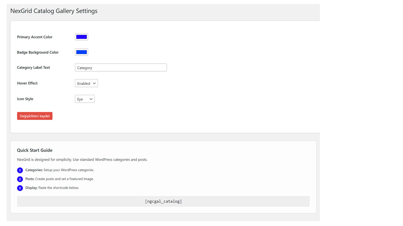The width and height of the screenshot is (403, 226).
Task: Click the bold Categories: step text
Action: (34, 170)
